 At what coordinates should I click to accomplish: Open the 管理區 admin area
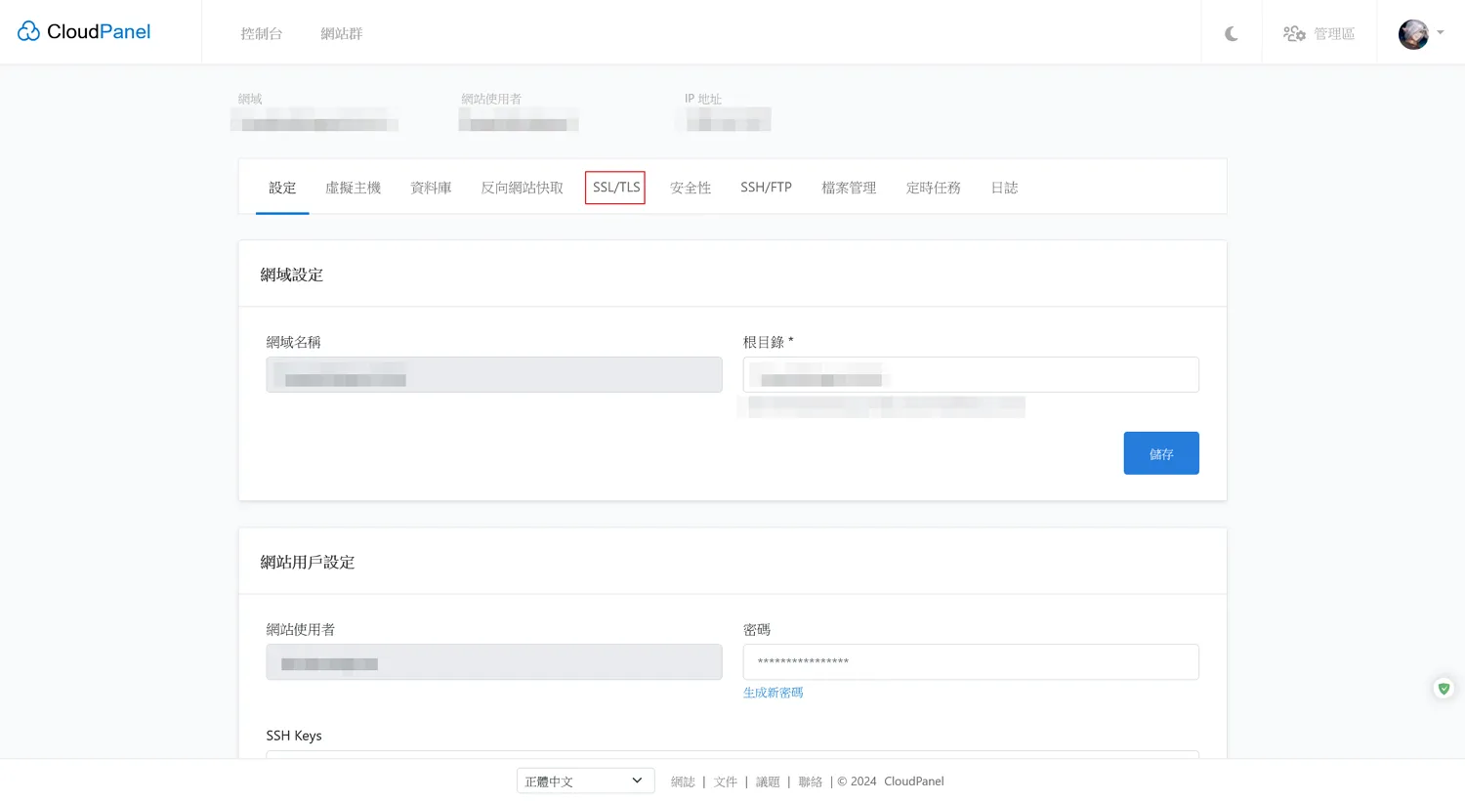(x=1318, y=34)
